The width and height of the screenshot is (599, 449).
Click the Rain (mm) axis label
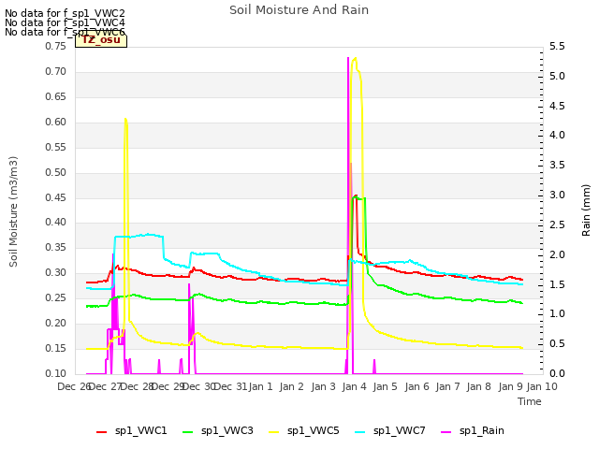coord(586,210)
